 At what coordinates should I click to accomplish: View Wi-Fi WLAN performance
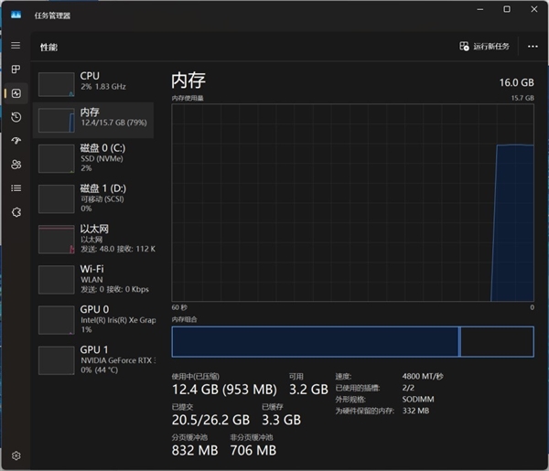pyautogui.click(x=93, y=278)
